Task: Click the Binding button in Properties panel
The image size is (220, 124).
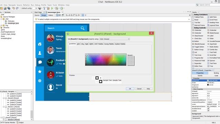Action: pos(216,73)
